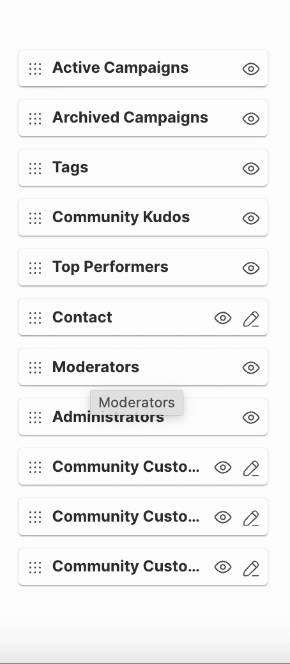Toggle eye icon on last Community Custom row
The image size is (290, 664).
[x=222, y=567]
